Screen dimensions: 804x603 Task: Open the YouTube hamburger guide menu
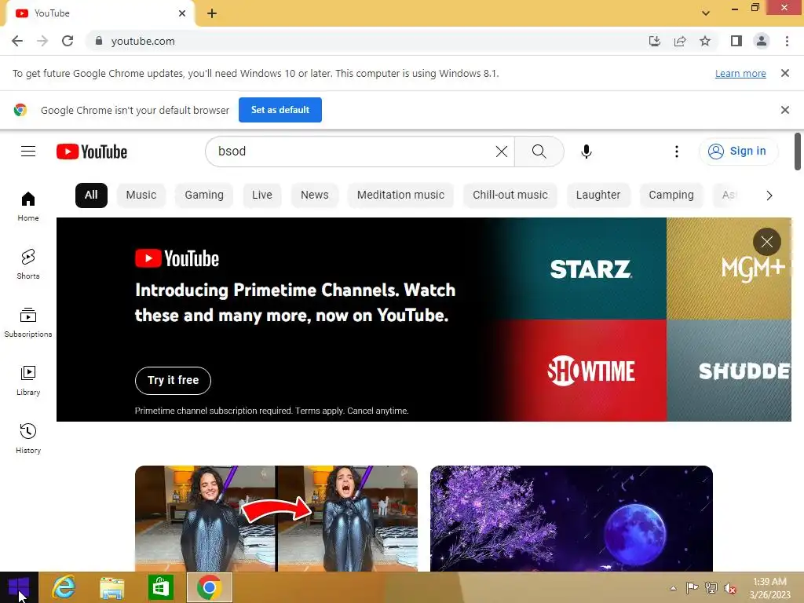(28, 152)
